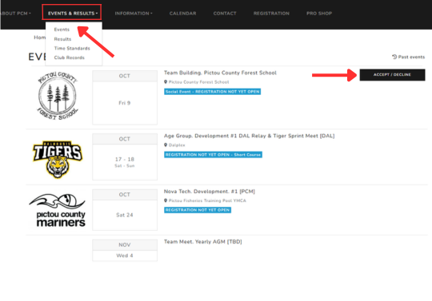This screenshot has height=301, width=432.
Task: Click Pictou Fisheries Training Pool YMCA text
Action: [207, 200]
